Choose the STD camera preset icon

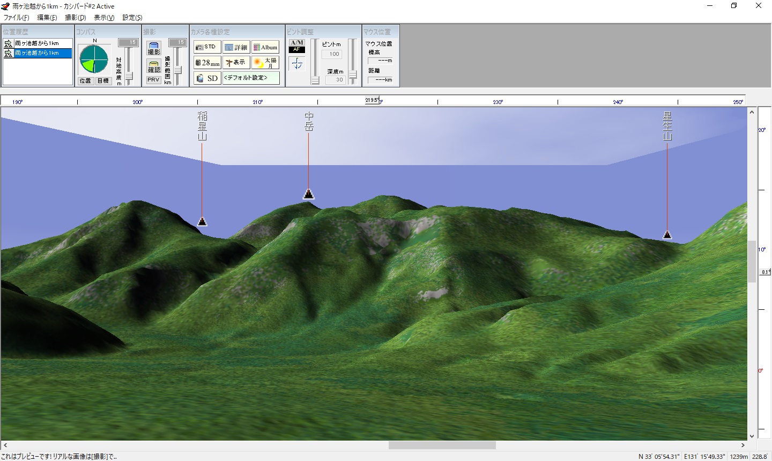207,47
